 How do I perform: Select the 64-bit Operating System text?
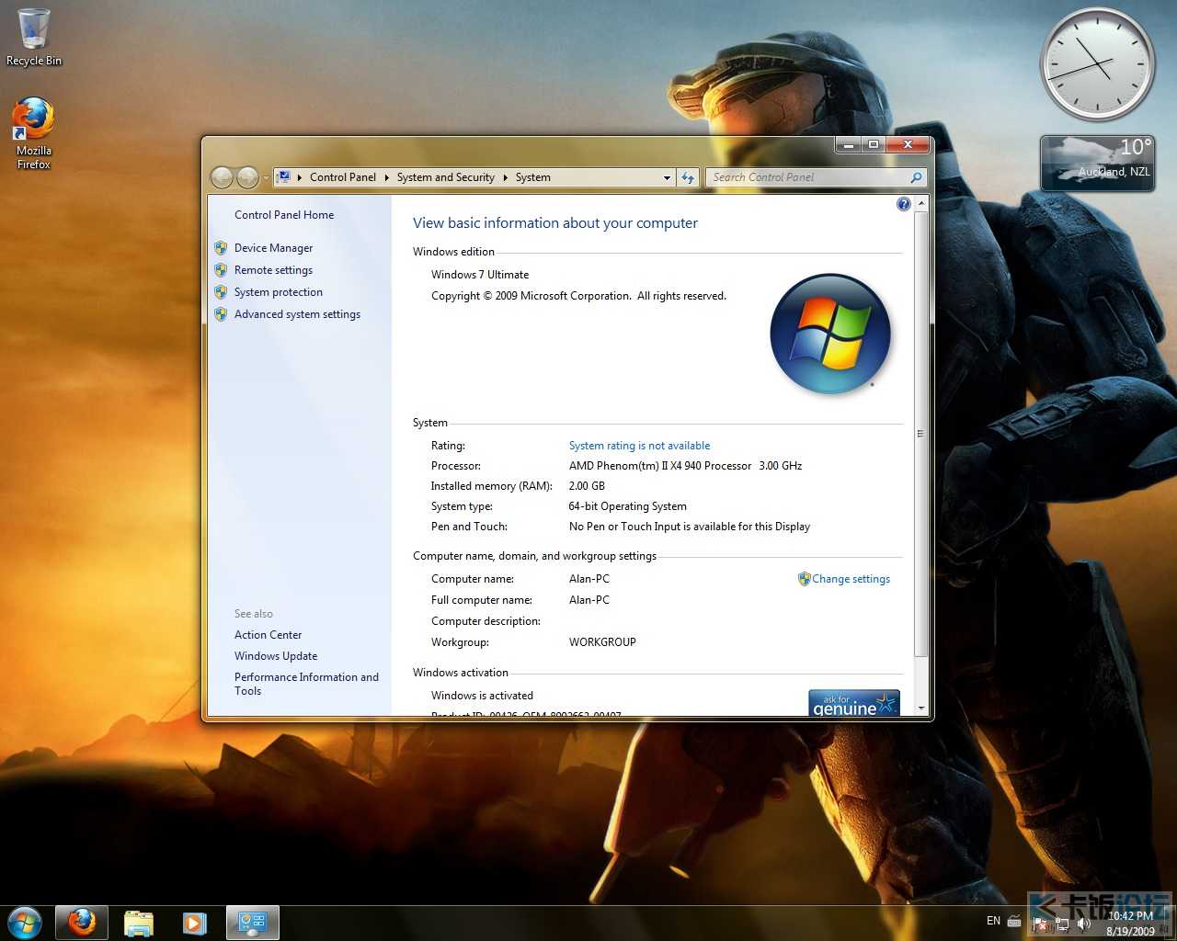click(627, 506)
